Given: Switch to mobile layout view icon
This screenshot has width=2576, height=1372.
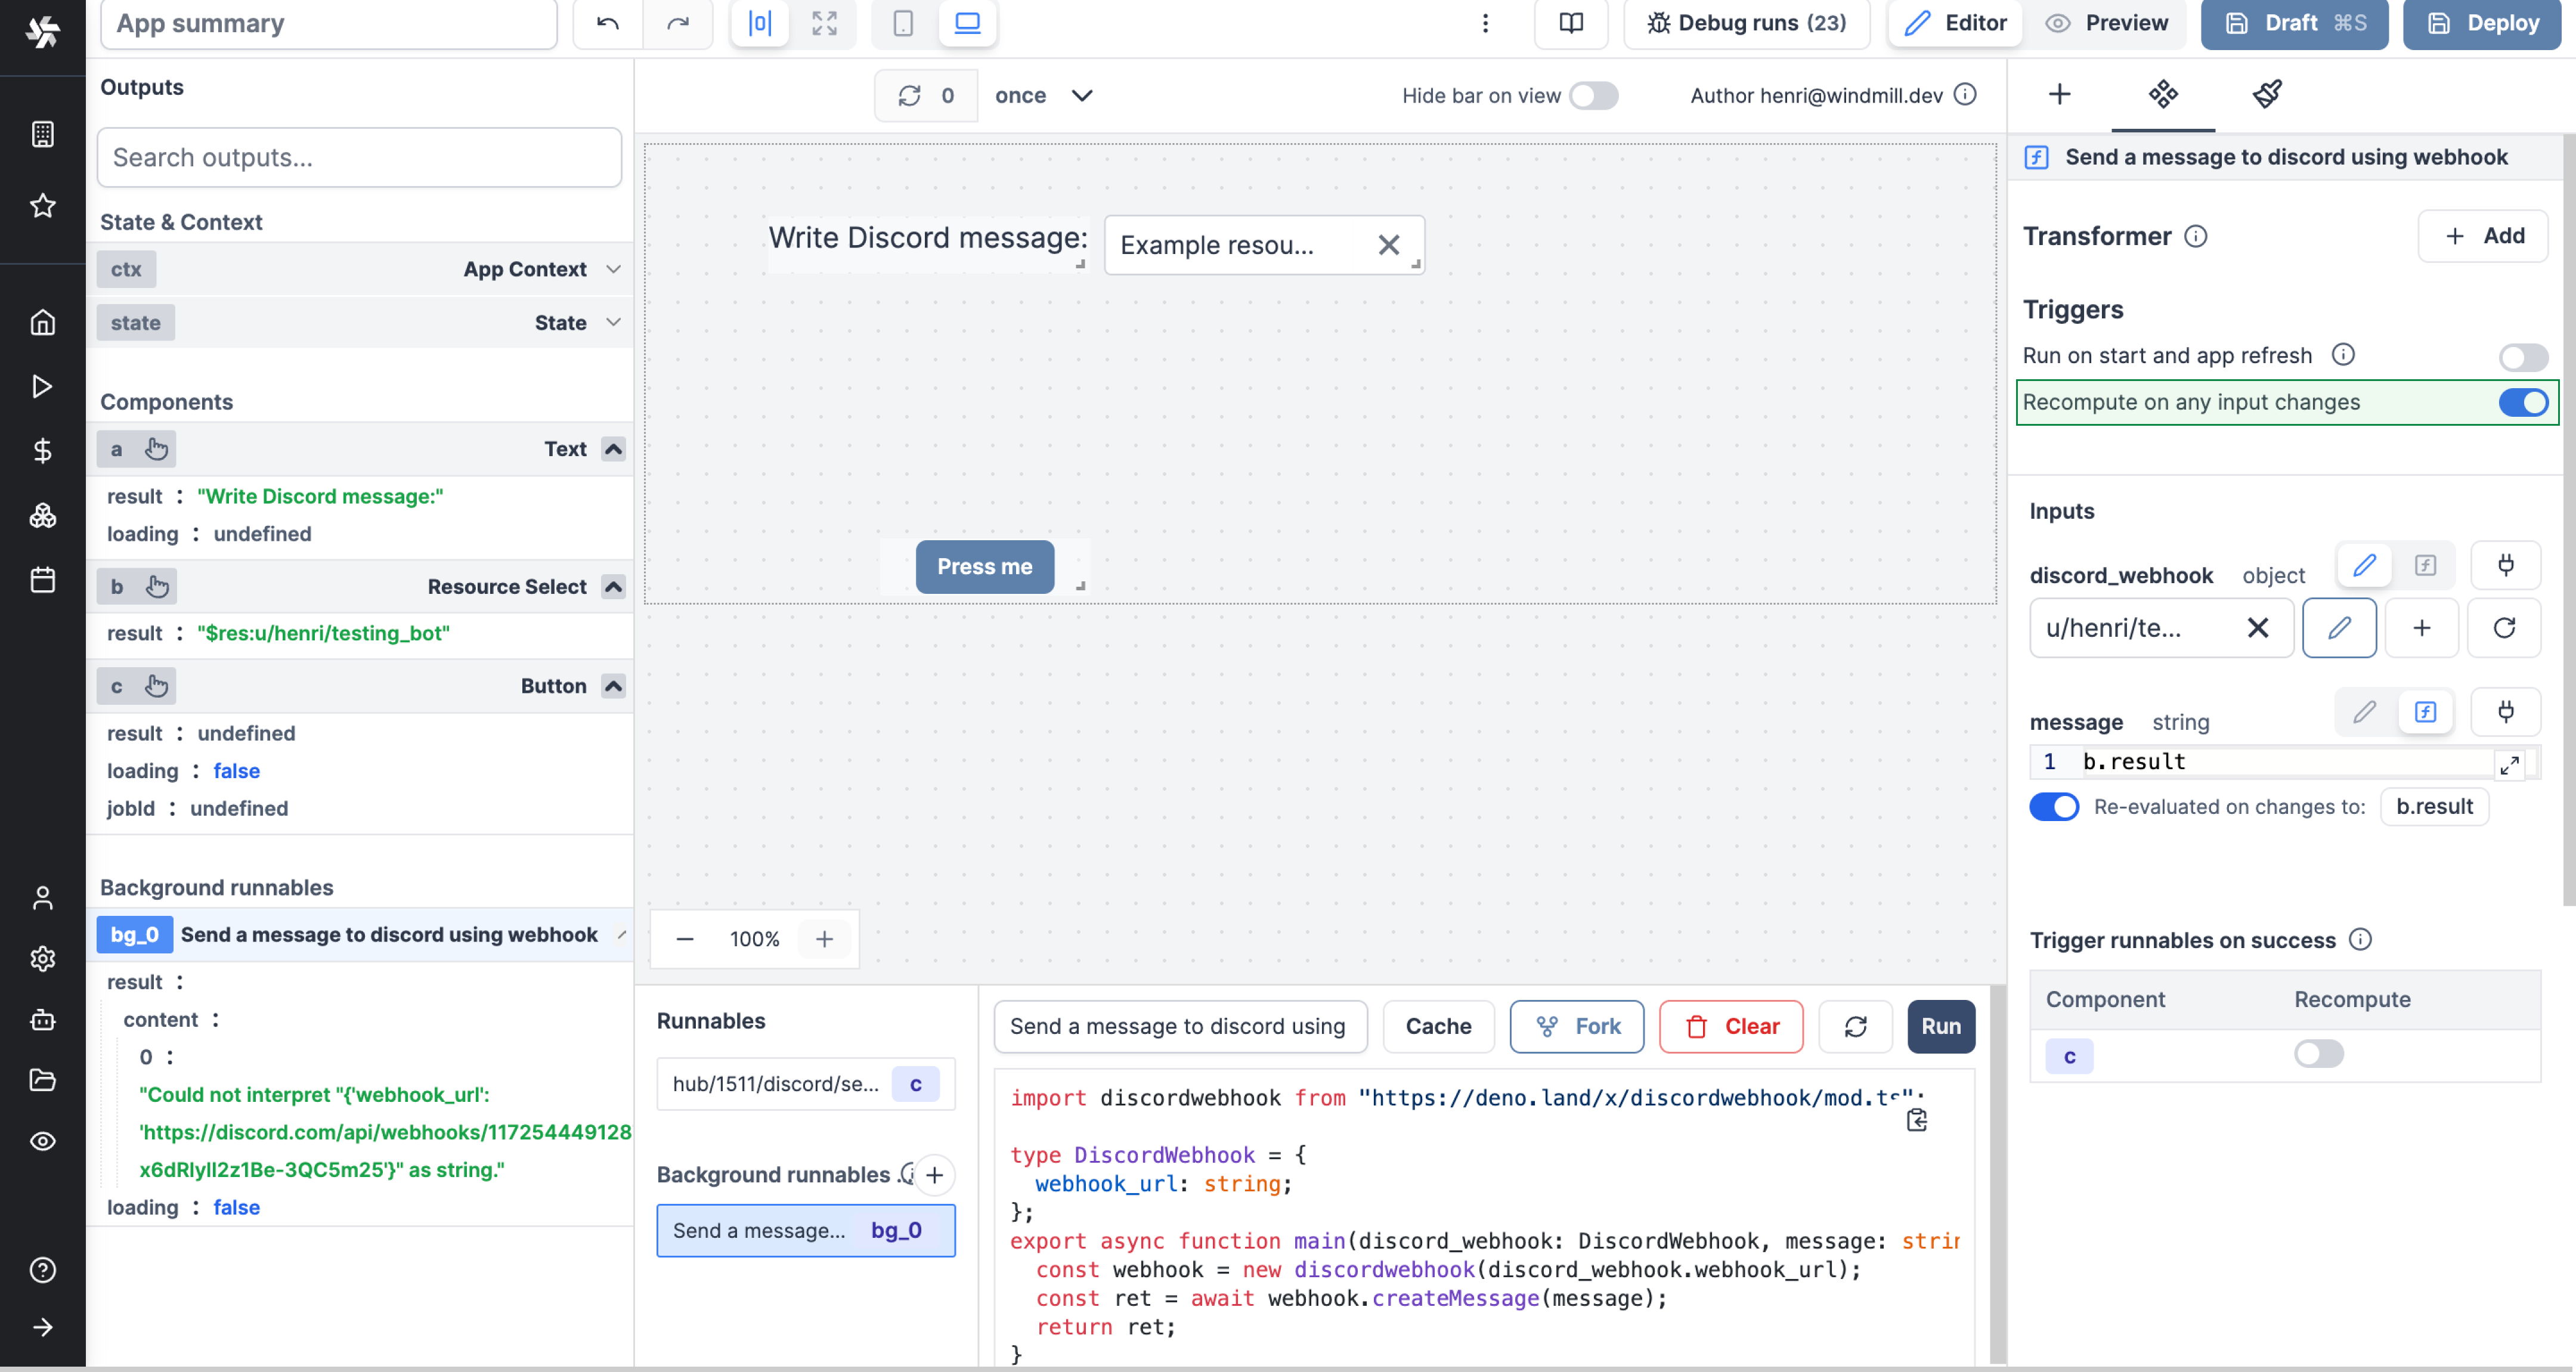Looking at the screenshot, I should pyautogui.click(x=902, y=23).
